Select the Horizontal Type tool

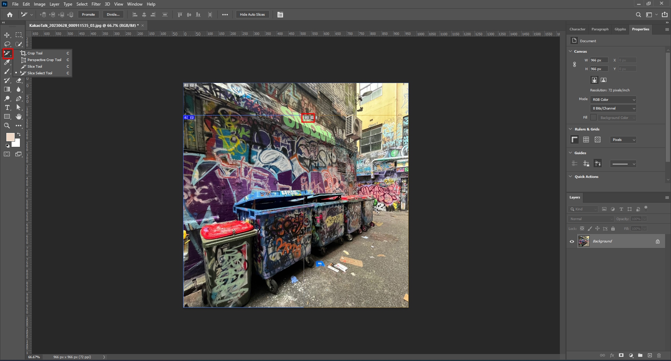[7, 108]
